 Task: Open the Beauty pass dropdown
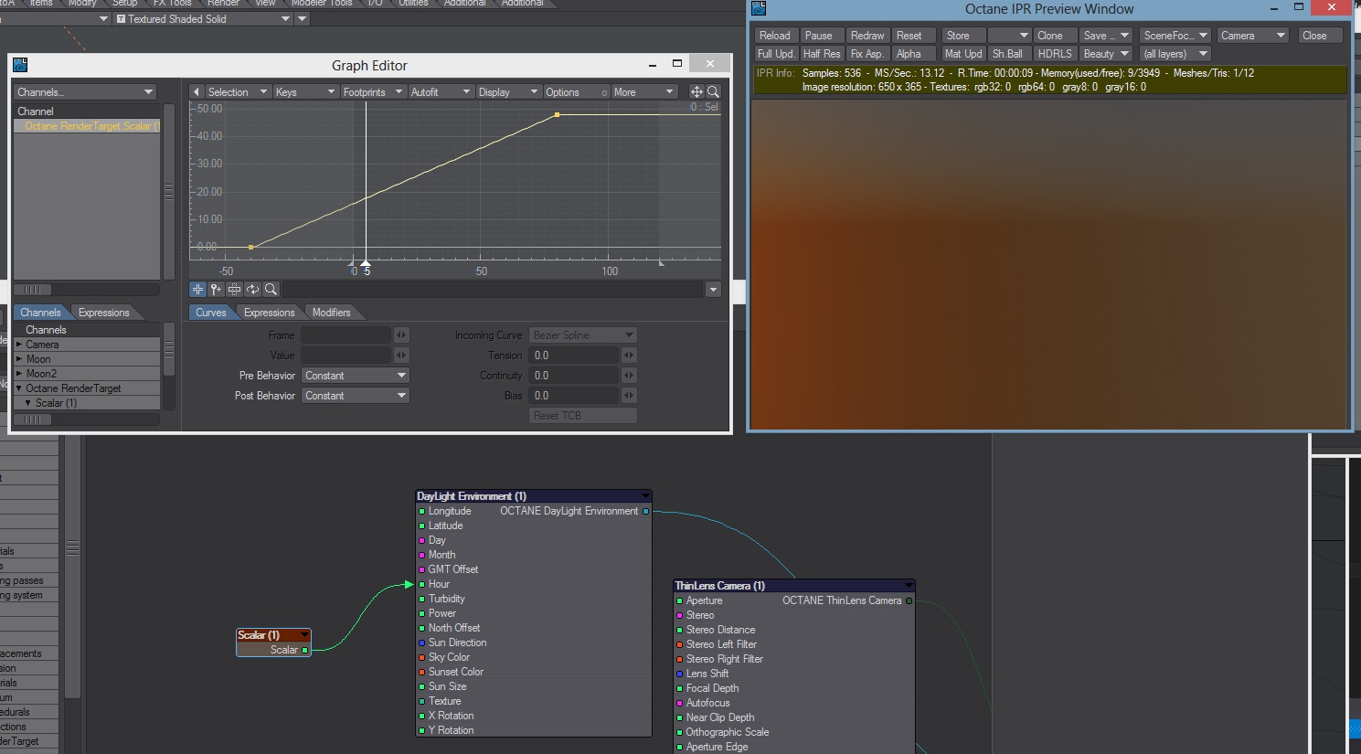point(1106,54)
